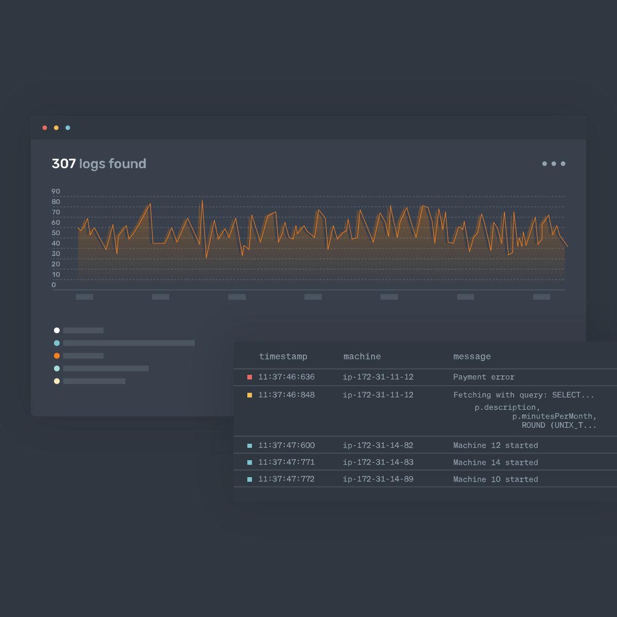The width and height of the screenshot is (617, 617).
Task: Click machine ip-172-31-14-83
Action: pyautogui.click(x=378, y=462)
